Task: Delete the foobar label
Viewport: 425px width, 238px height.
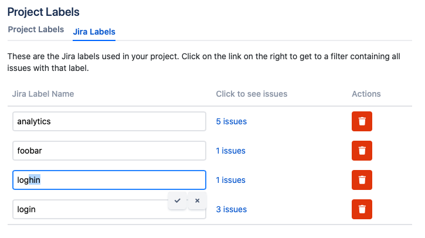Action: 362,151
